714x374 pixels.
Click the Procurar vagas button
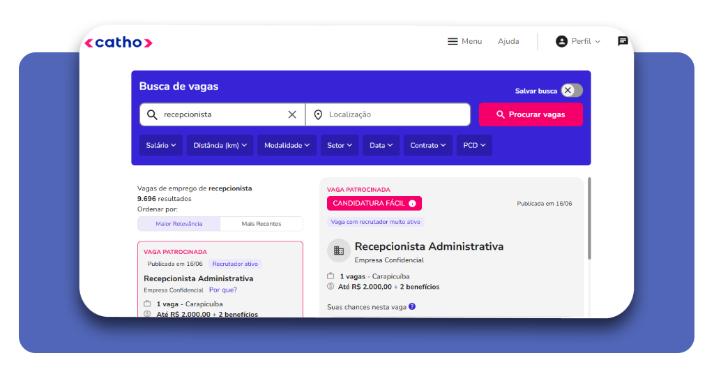click(531, 114)
